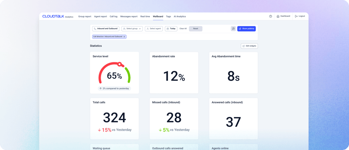Viewport: 349px width, 150px height.
Task: Open the AI Analytics tab
Action: pos(180,16)
